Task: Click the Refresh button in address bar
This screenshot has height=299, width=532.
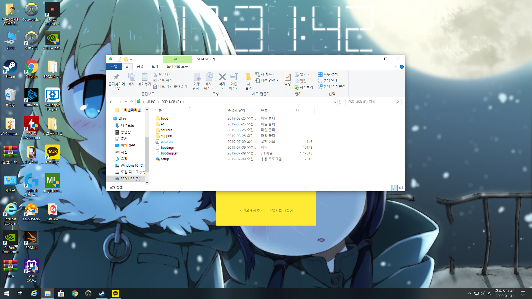Action: point(340,102)
